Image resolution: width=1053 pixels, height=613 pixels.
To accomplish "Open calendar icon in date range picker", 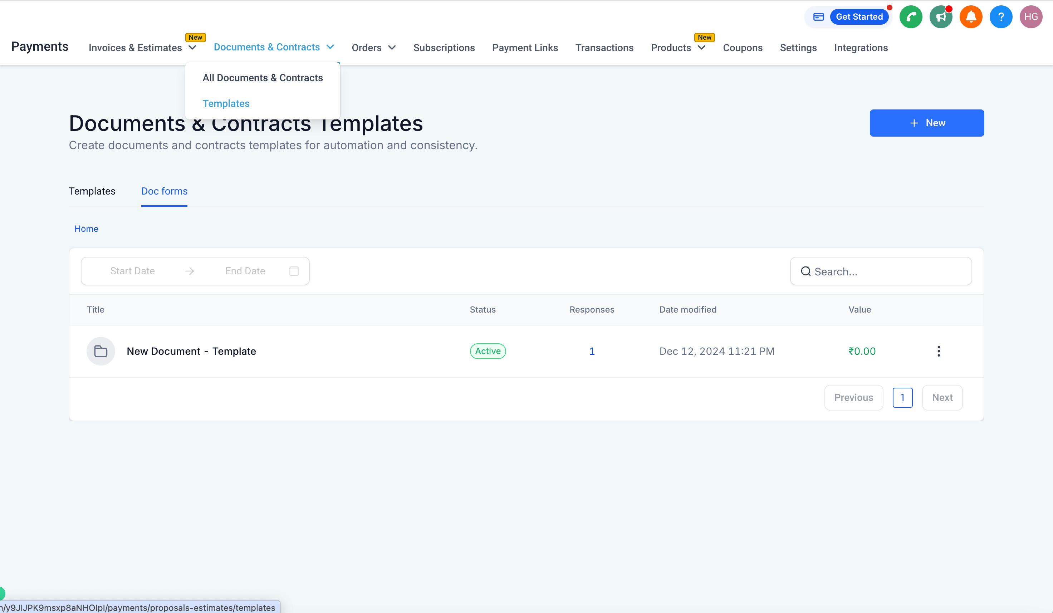I will point(294,271).
